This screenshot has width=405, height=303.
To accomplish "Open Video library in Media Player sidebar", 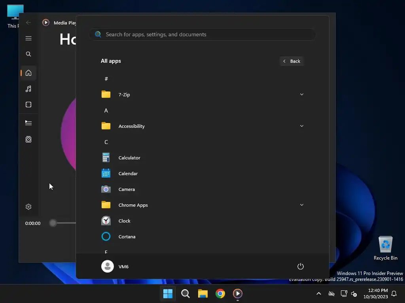I will pos(28,105).
